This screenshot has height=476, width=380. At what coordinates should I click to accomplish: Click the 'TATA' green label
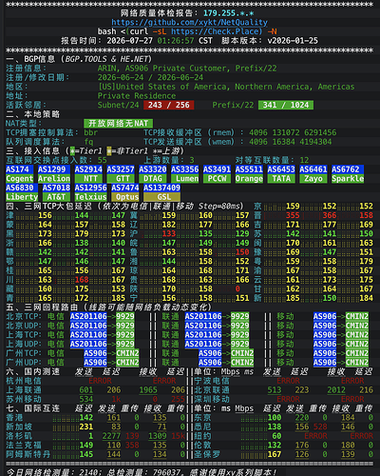tap(281, 179)
